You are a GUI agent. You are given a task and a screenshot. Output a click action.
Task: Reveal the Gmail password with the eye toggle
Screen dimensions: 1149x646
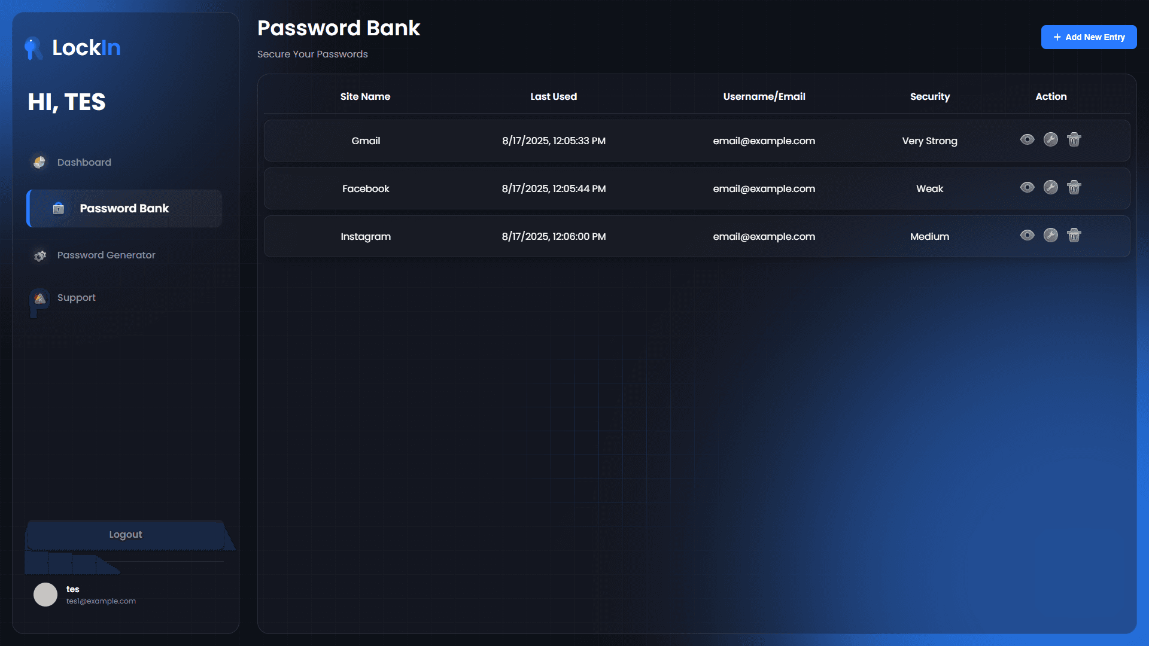(x=1027, y=139)
